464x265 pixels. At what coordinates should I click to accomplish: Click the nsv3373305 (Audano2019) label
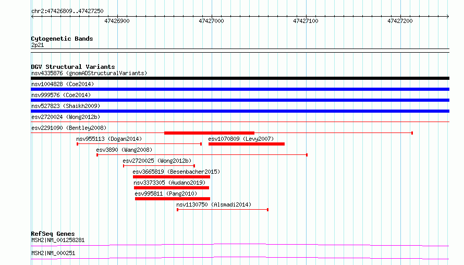(x=169, y=183)
